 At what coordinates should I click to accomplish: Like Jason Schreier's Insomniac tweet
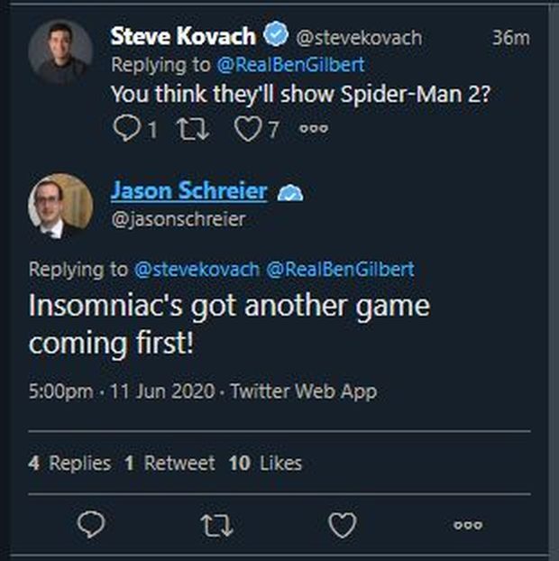coord(342,524)
